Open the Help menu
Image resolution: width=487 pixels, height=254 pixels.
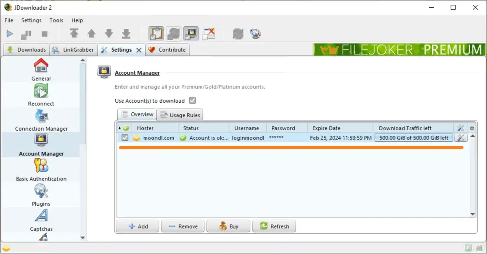(77, 20)
